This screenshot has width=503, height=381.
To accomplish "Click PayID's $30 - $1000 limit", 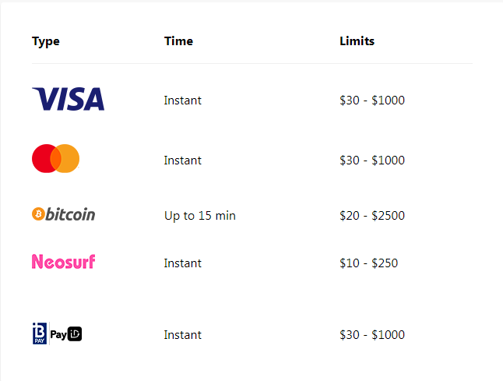I will click(372, 335).
